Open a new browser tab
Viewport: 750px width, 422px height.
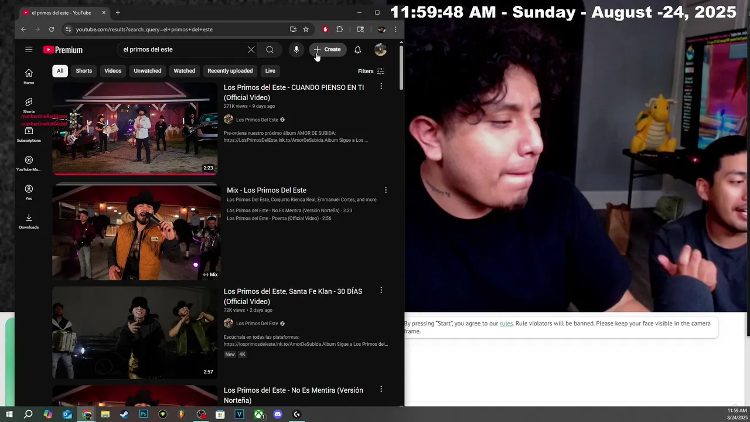(x=118, y=12)
